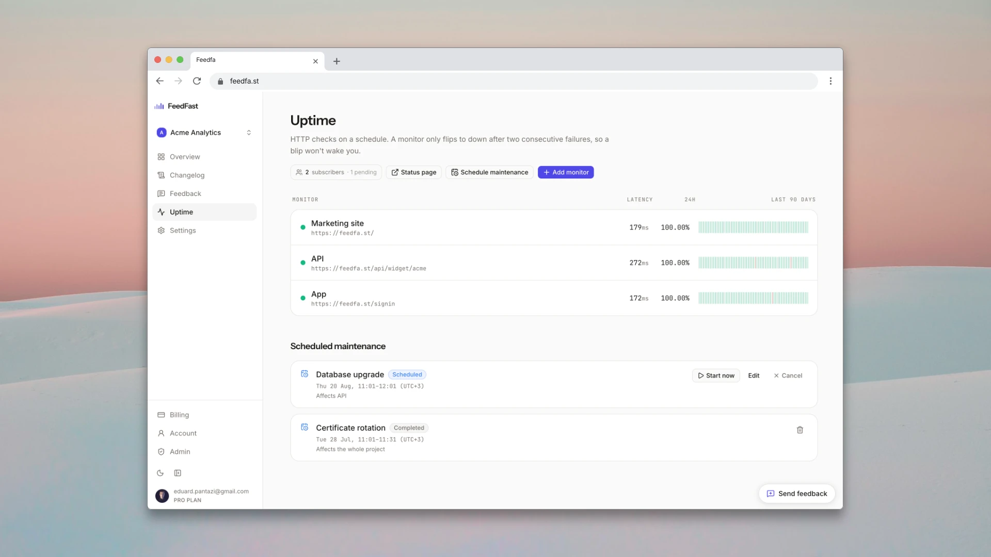Screen dimensions: 991x557
Task: Open Settings in the sidebar
Action: click(204, 231)
